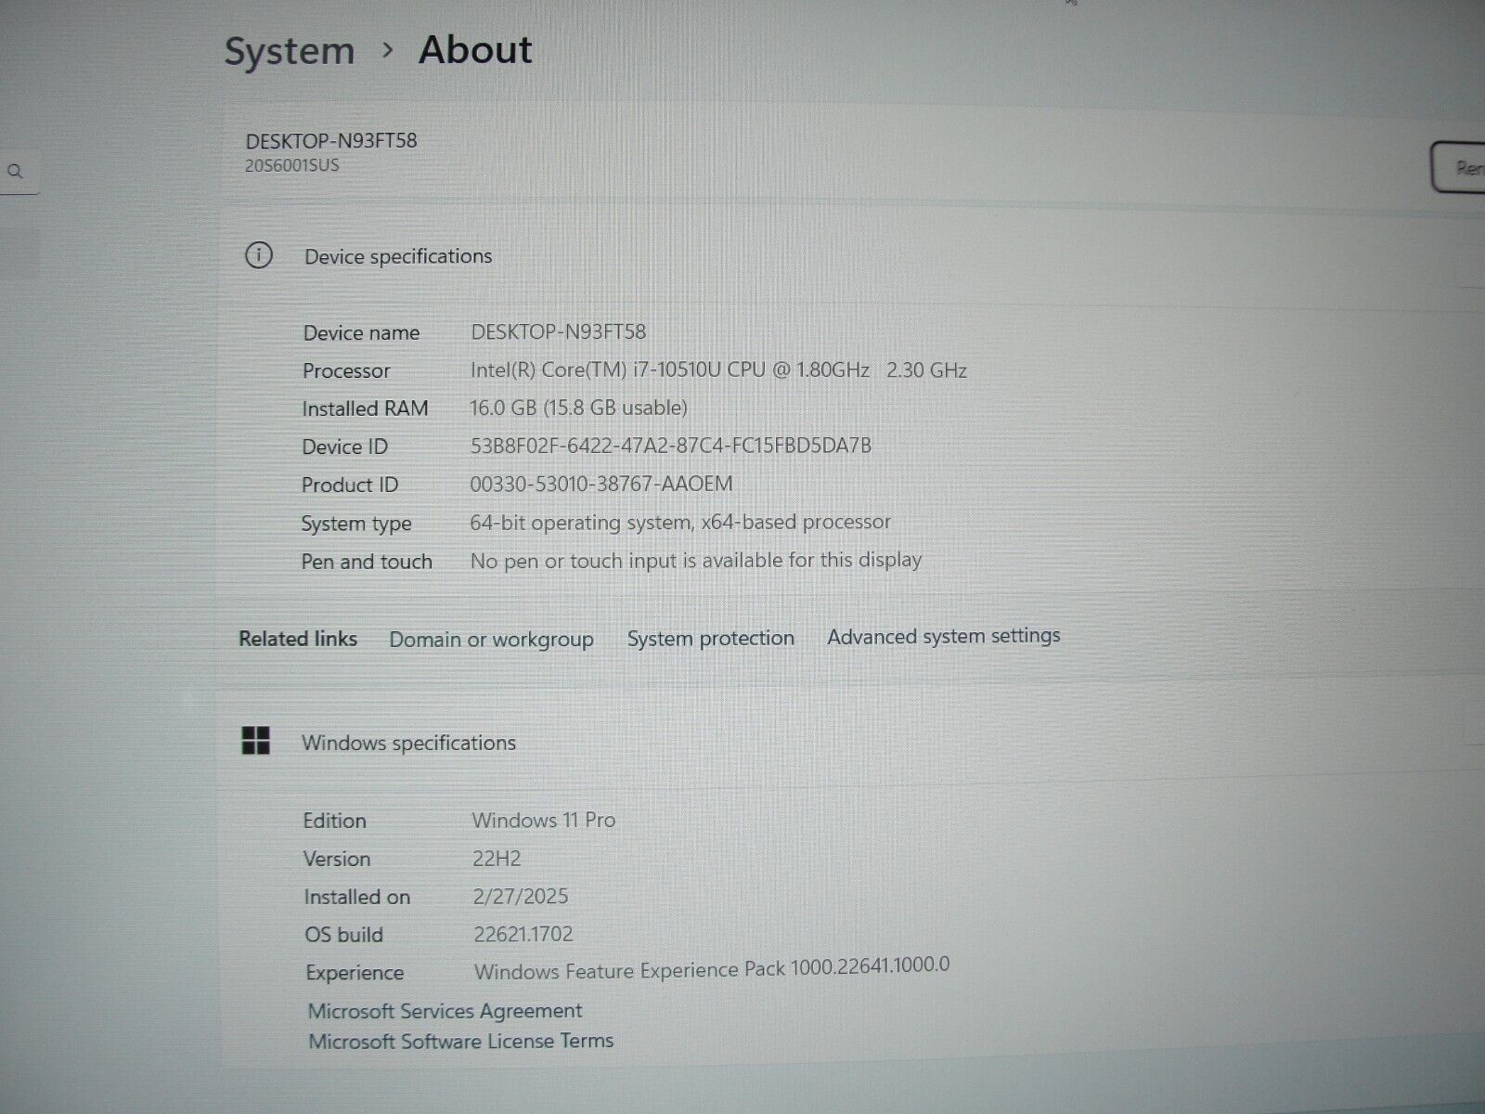
Task: Select Experience value Windows Feature Experience Pack
Action: [712, 968]
